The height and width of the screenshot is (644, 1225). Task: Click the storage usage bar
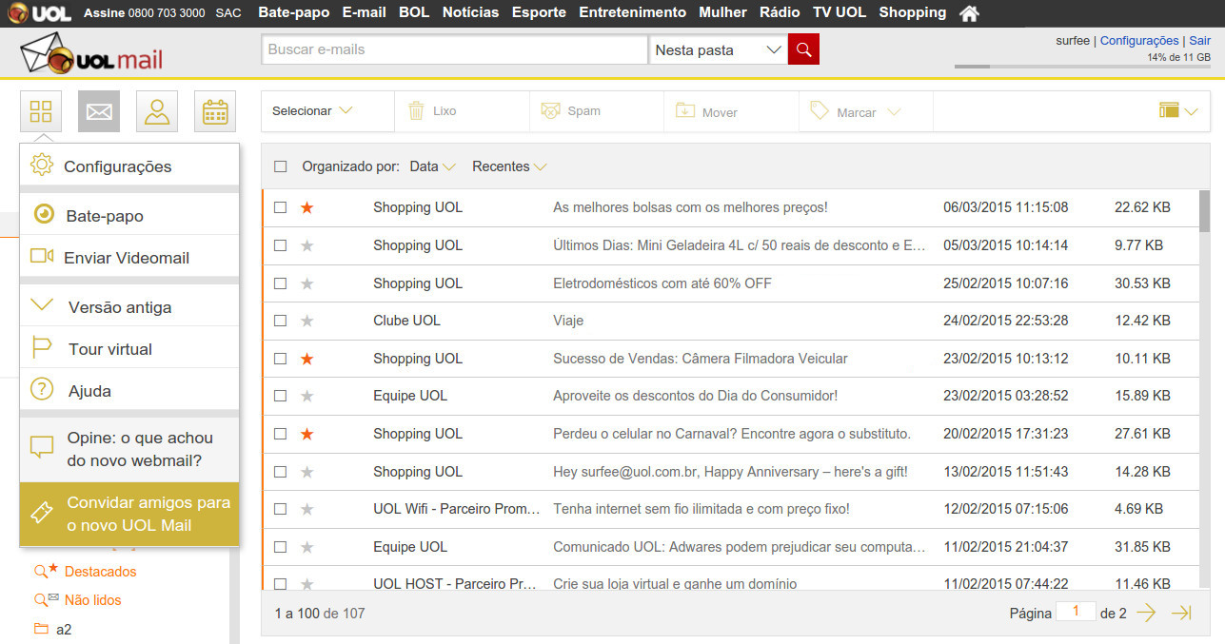[1082, 67]
